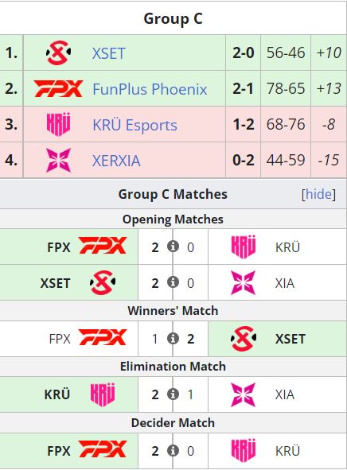
Task: Open match info icon in Elimination Match
Action: click(173, 394)
